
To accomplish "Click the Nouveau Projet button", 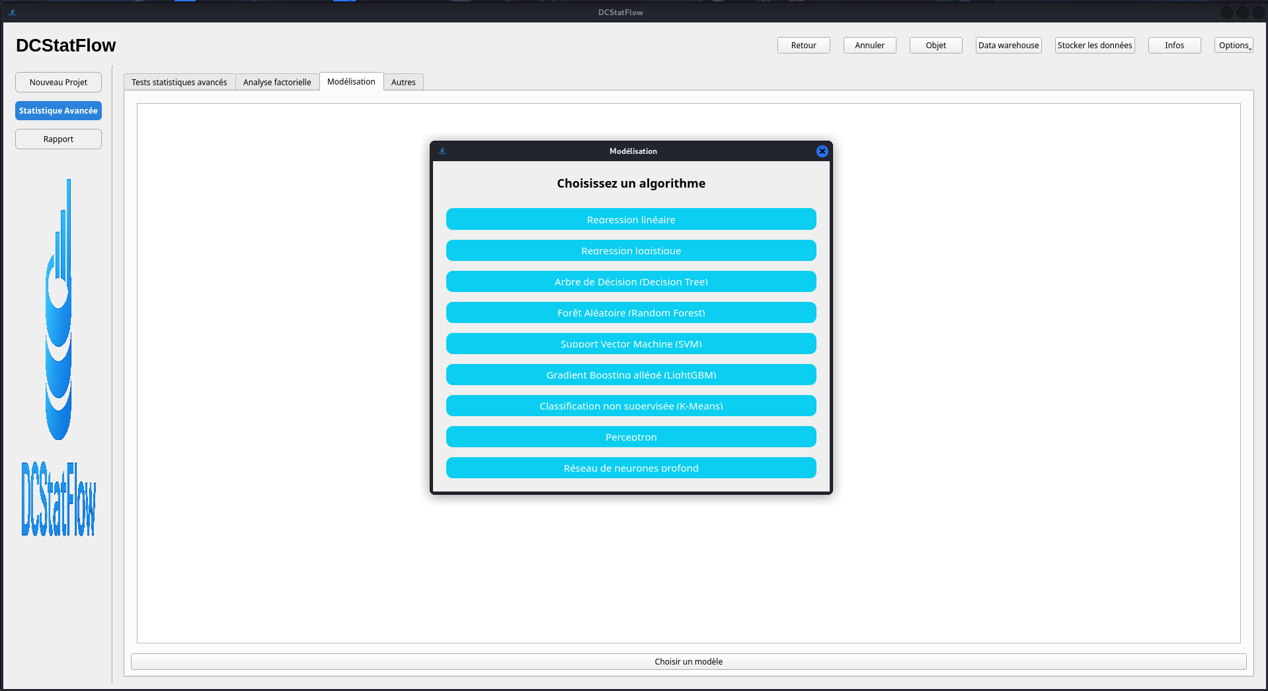I will [x=58, y=82].
